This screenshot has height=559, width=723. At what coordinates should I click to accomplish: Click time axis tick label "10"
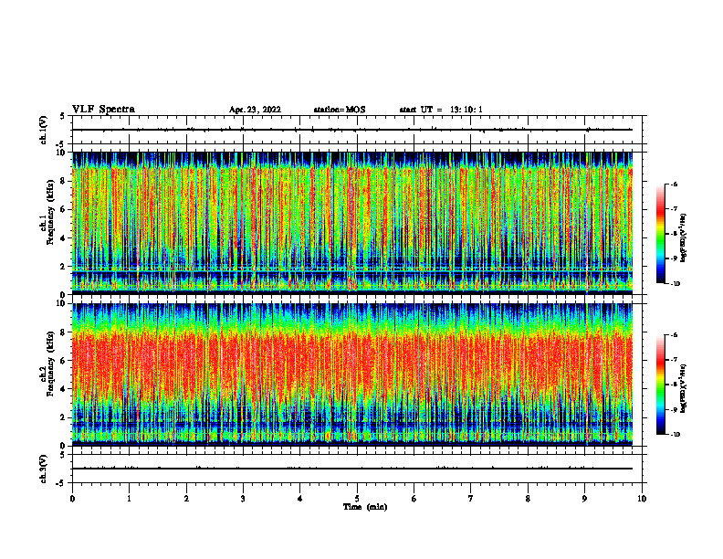click(x=642, y=499)
